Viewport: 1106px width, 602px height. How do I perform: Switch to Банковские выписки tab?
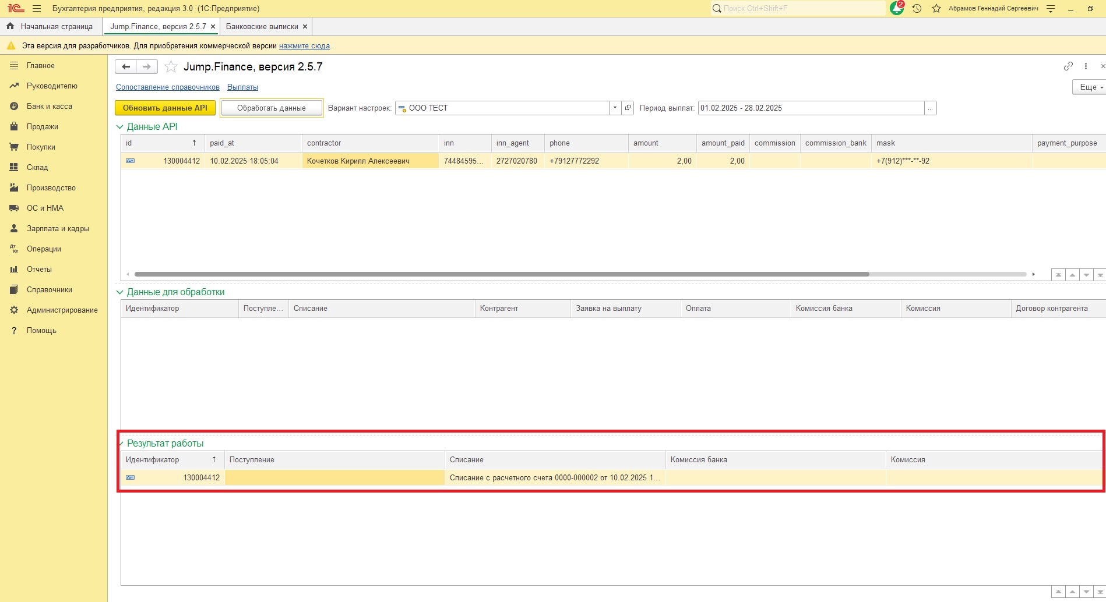(262, 26)
